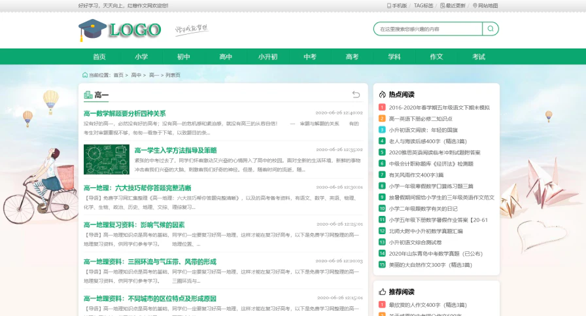
Task: Click 高一 in the breadcrumb
Action: (154, 75)
